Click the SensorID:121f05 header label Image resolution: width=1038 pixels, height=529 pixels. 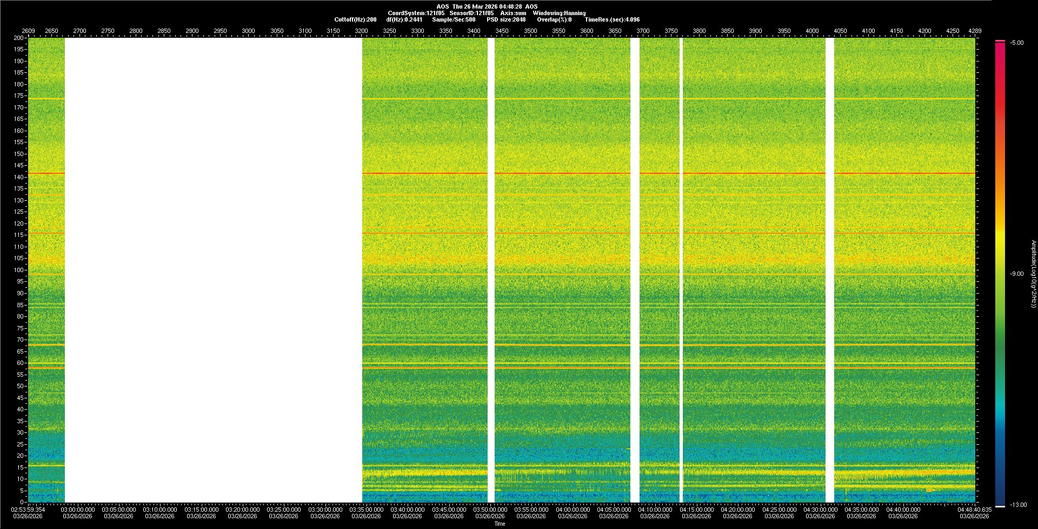[x=471, y=13]
